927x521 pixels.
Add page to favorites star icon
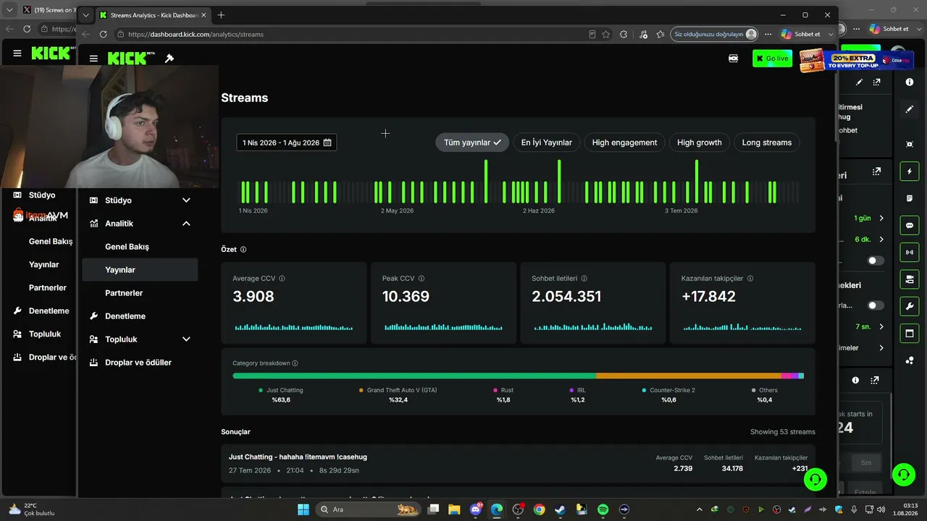click(x=605, y=34)
